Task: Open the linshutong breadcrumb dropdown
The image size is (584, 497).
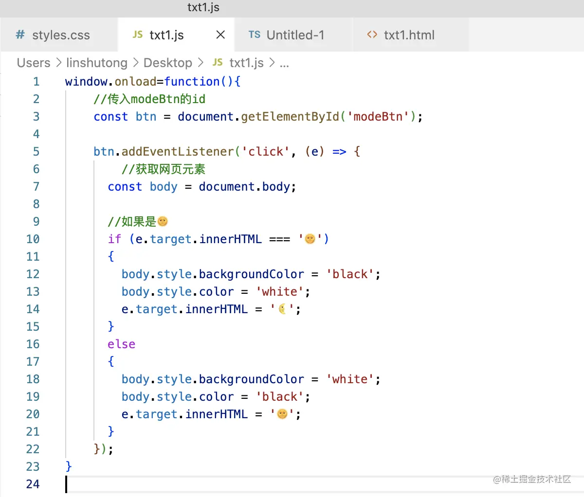Action: tap(97, 62)
